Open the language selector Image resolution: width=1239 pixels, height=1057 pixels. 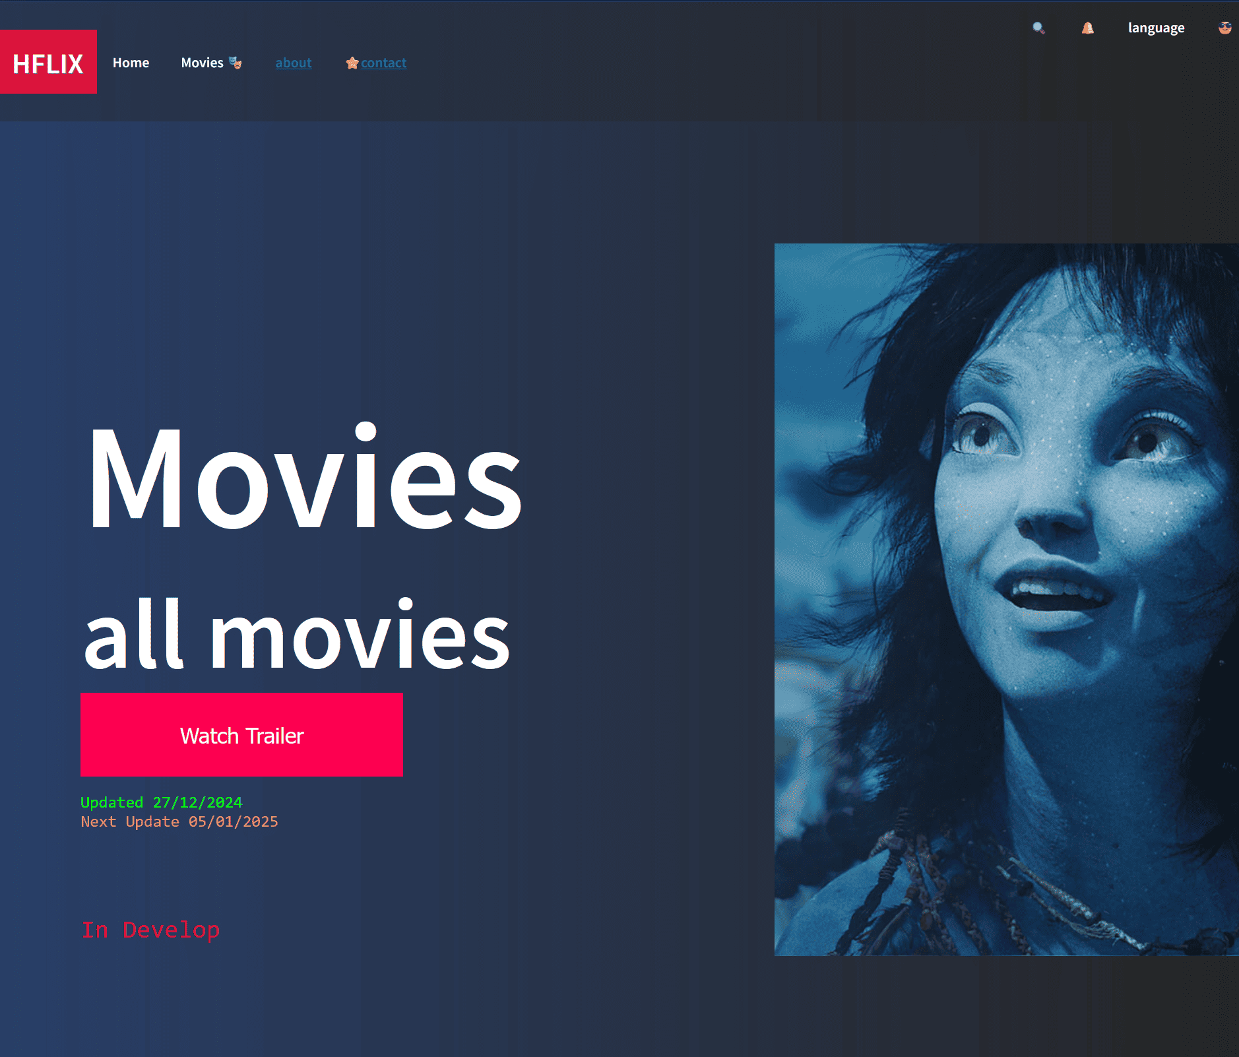(1156, 28)
